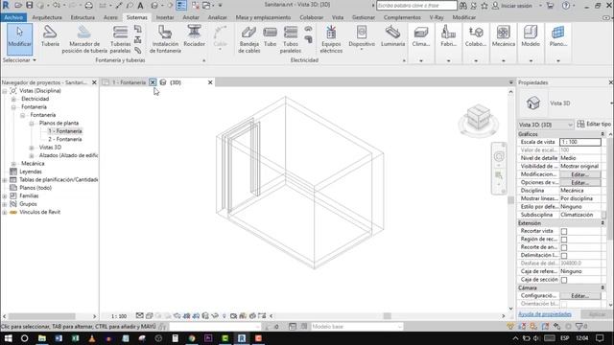The image size is (614, 345).
Task: Expand the Familias tree node
Action: point(4,195)
